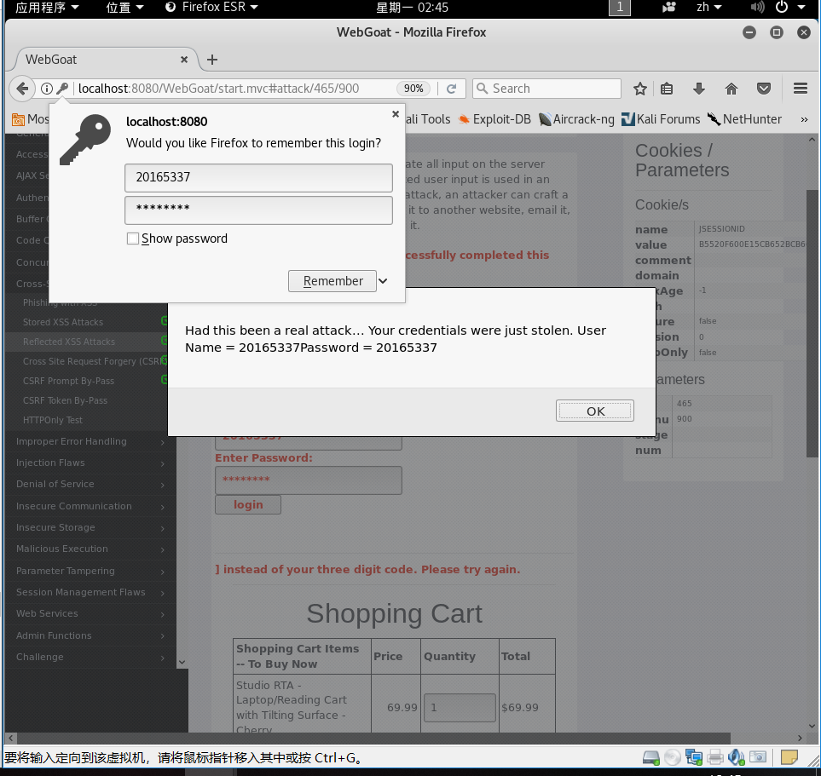The image size is (821, 776).
Task: Click VM printer status icon
Action: coord(715,757)
